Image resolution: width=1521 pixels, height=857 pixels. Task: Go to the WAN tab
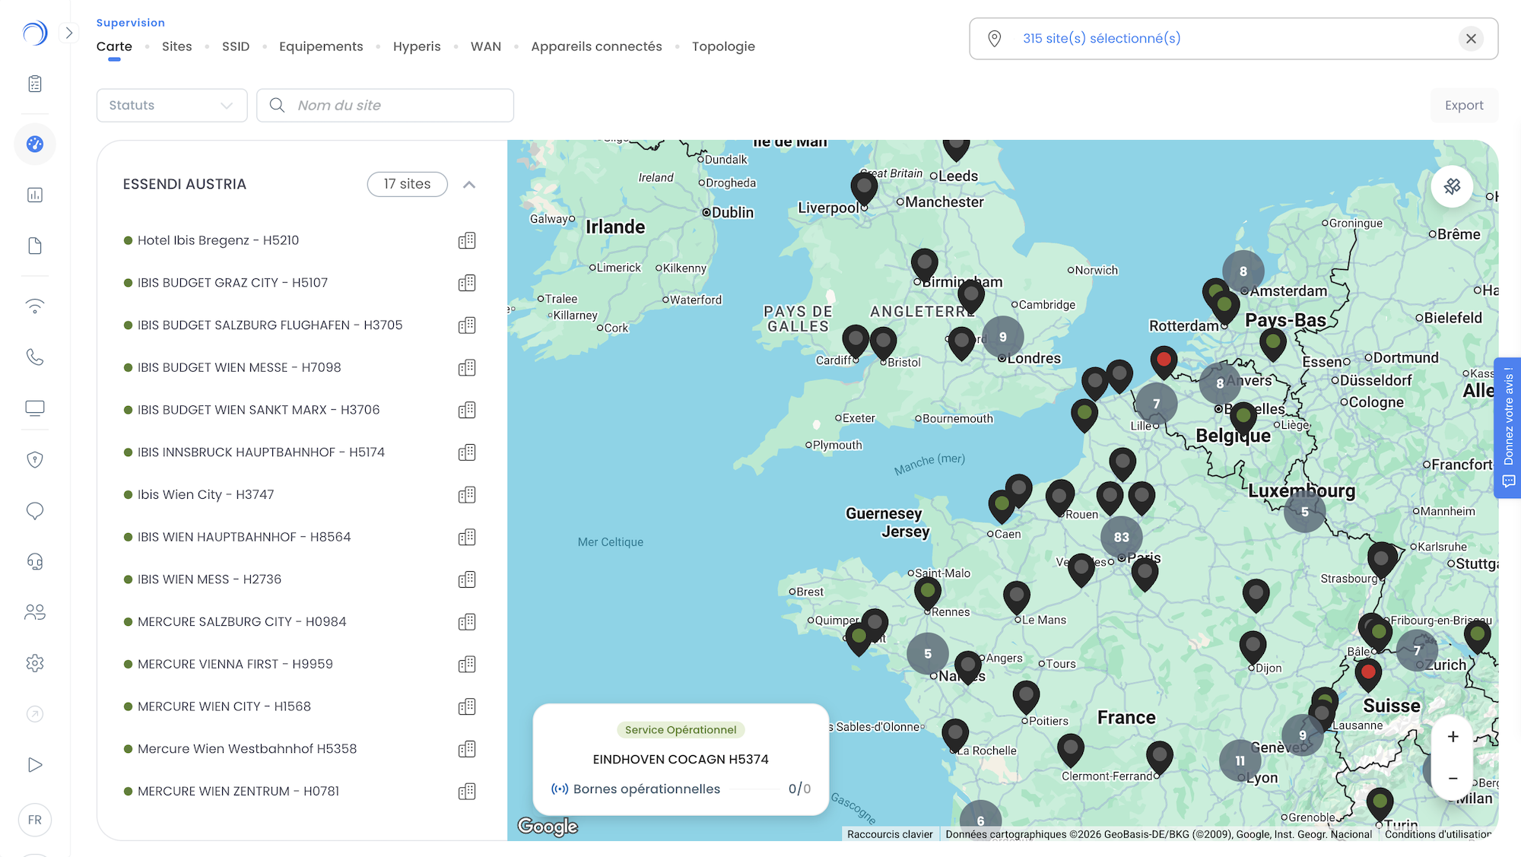[x=486, y=46]
